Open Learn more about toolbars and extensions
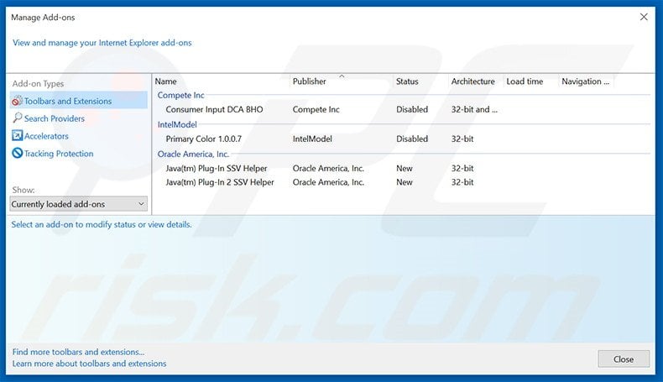This screenshot has width=663, height=382. (89, 364)
